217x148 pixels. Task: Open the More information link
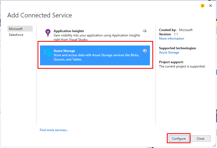pyautogui.click(x=171, y=39)
